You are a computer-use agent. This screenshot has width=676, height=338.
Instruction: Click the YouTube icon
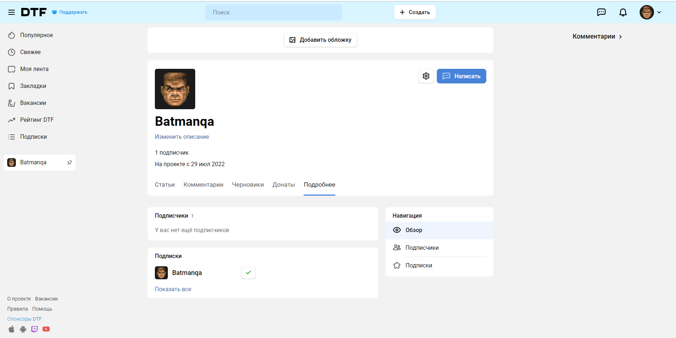[46, 329]
